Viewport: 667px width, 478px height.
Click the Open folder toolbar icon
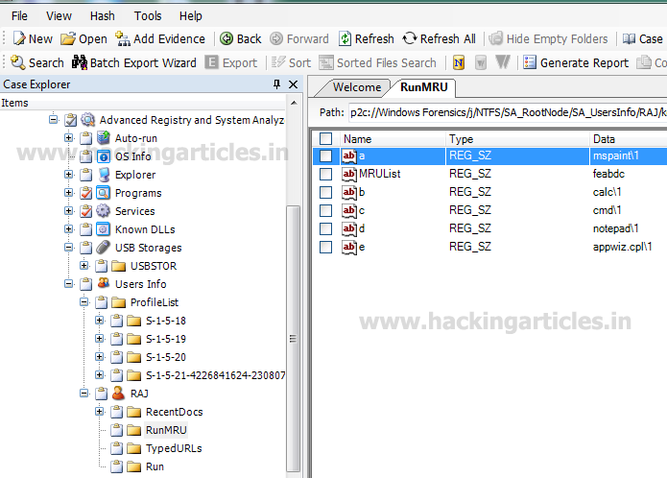[68, 38]
